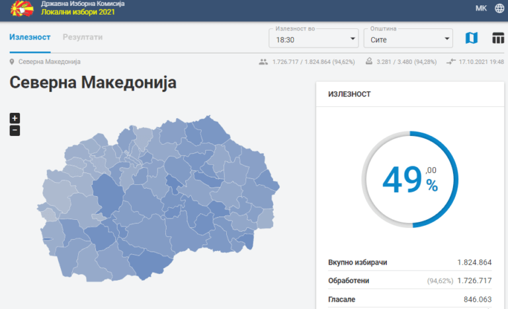508x309 pixels.
Task: Click the State Election Commission logo
Action: click(20, 9)
